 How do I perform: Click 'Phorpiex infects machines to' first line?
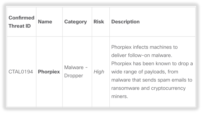pos(145,47)
